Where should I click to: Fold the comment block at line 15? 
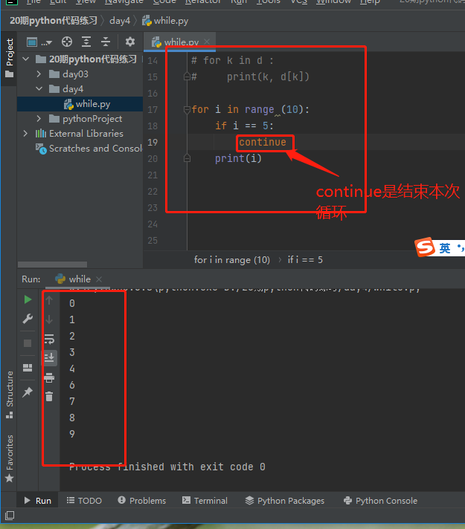pos(187,77)
